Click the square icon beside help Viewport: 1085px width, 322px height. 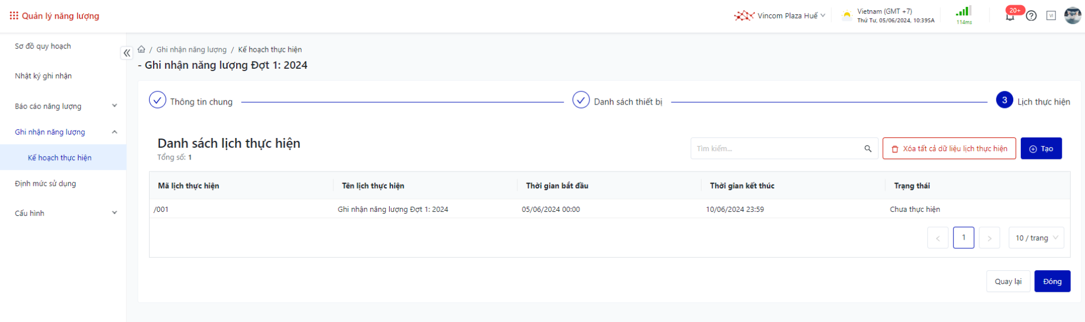tap(1051, 16)
